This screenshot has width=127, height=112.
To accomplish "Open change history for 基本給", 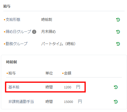I will pos(116,87).
